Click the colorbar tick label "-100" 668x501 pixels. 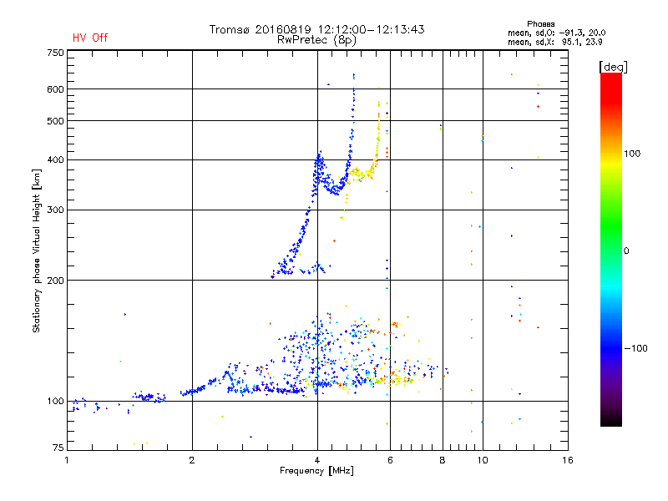[x=635, y=348]
